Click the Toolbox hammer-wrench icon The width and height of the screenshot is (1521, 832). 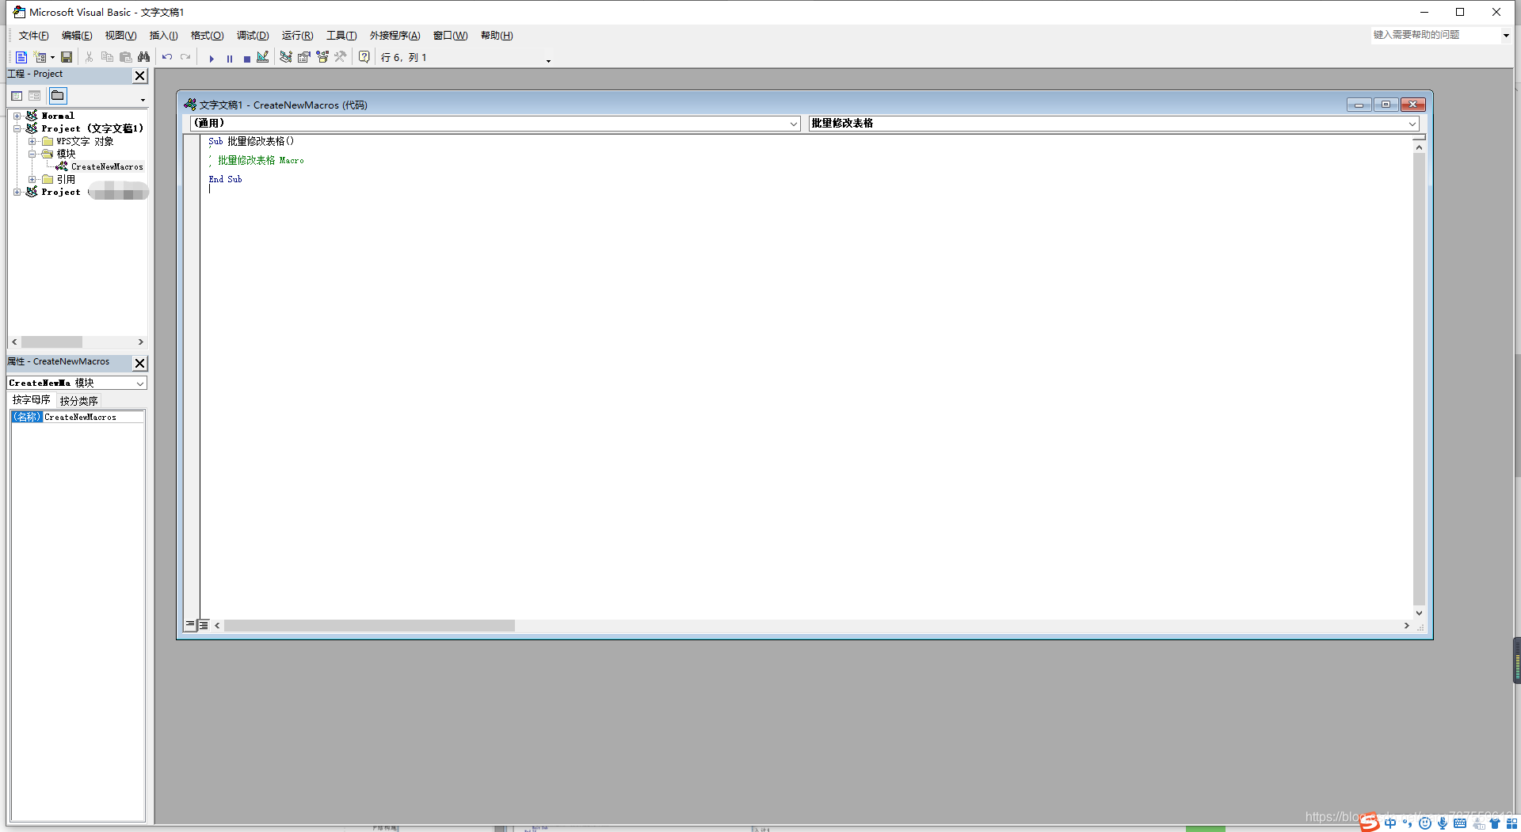tap(341, 57)
